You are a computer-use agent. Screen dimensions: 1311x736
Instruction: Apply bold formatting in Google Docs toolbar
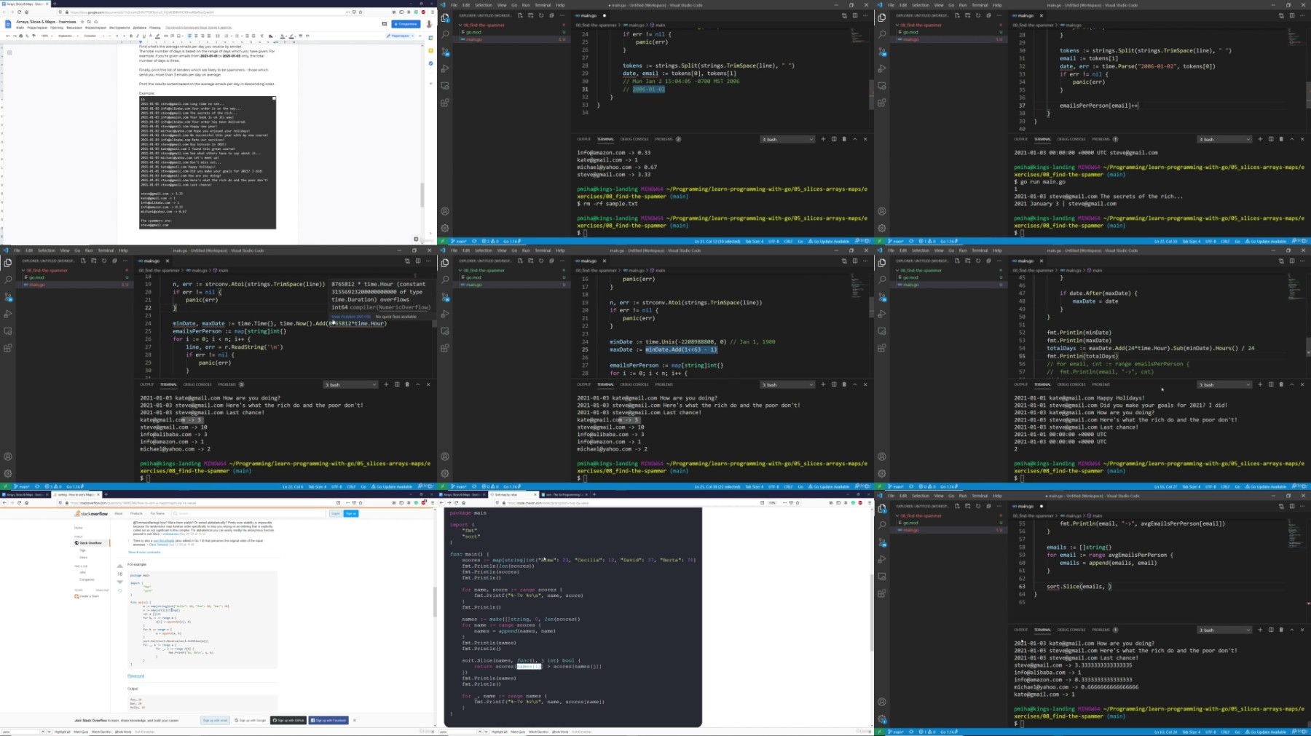(x=133, y=36)
